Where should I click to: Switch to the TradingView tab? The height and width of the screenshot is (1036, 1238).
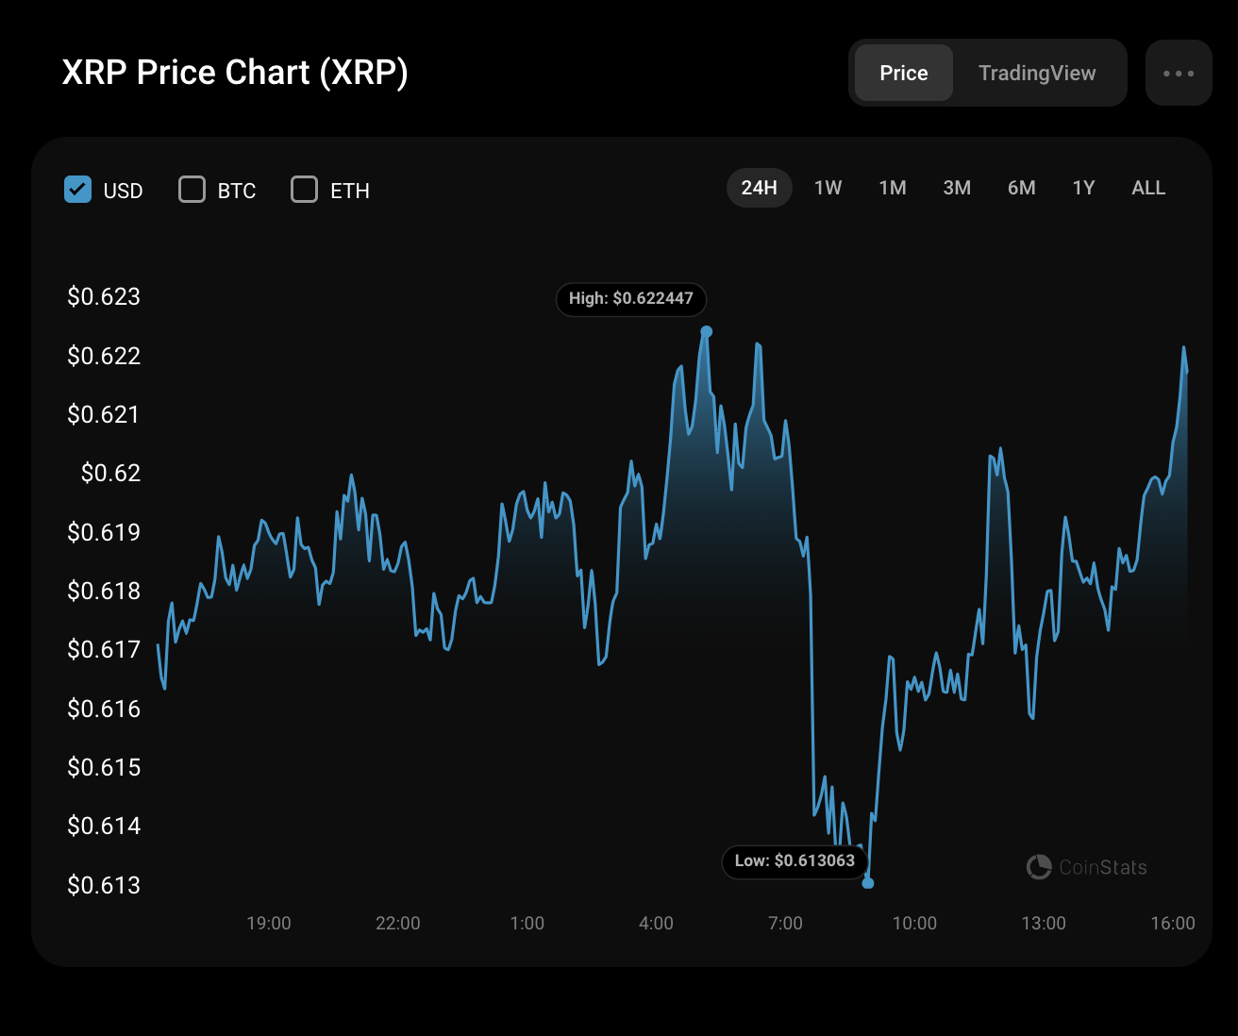pos(1037,73)
